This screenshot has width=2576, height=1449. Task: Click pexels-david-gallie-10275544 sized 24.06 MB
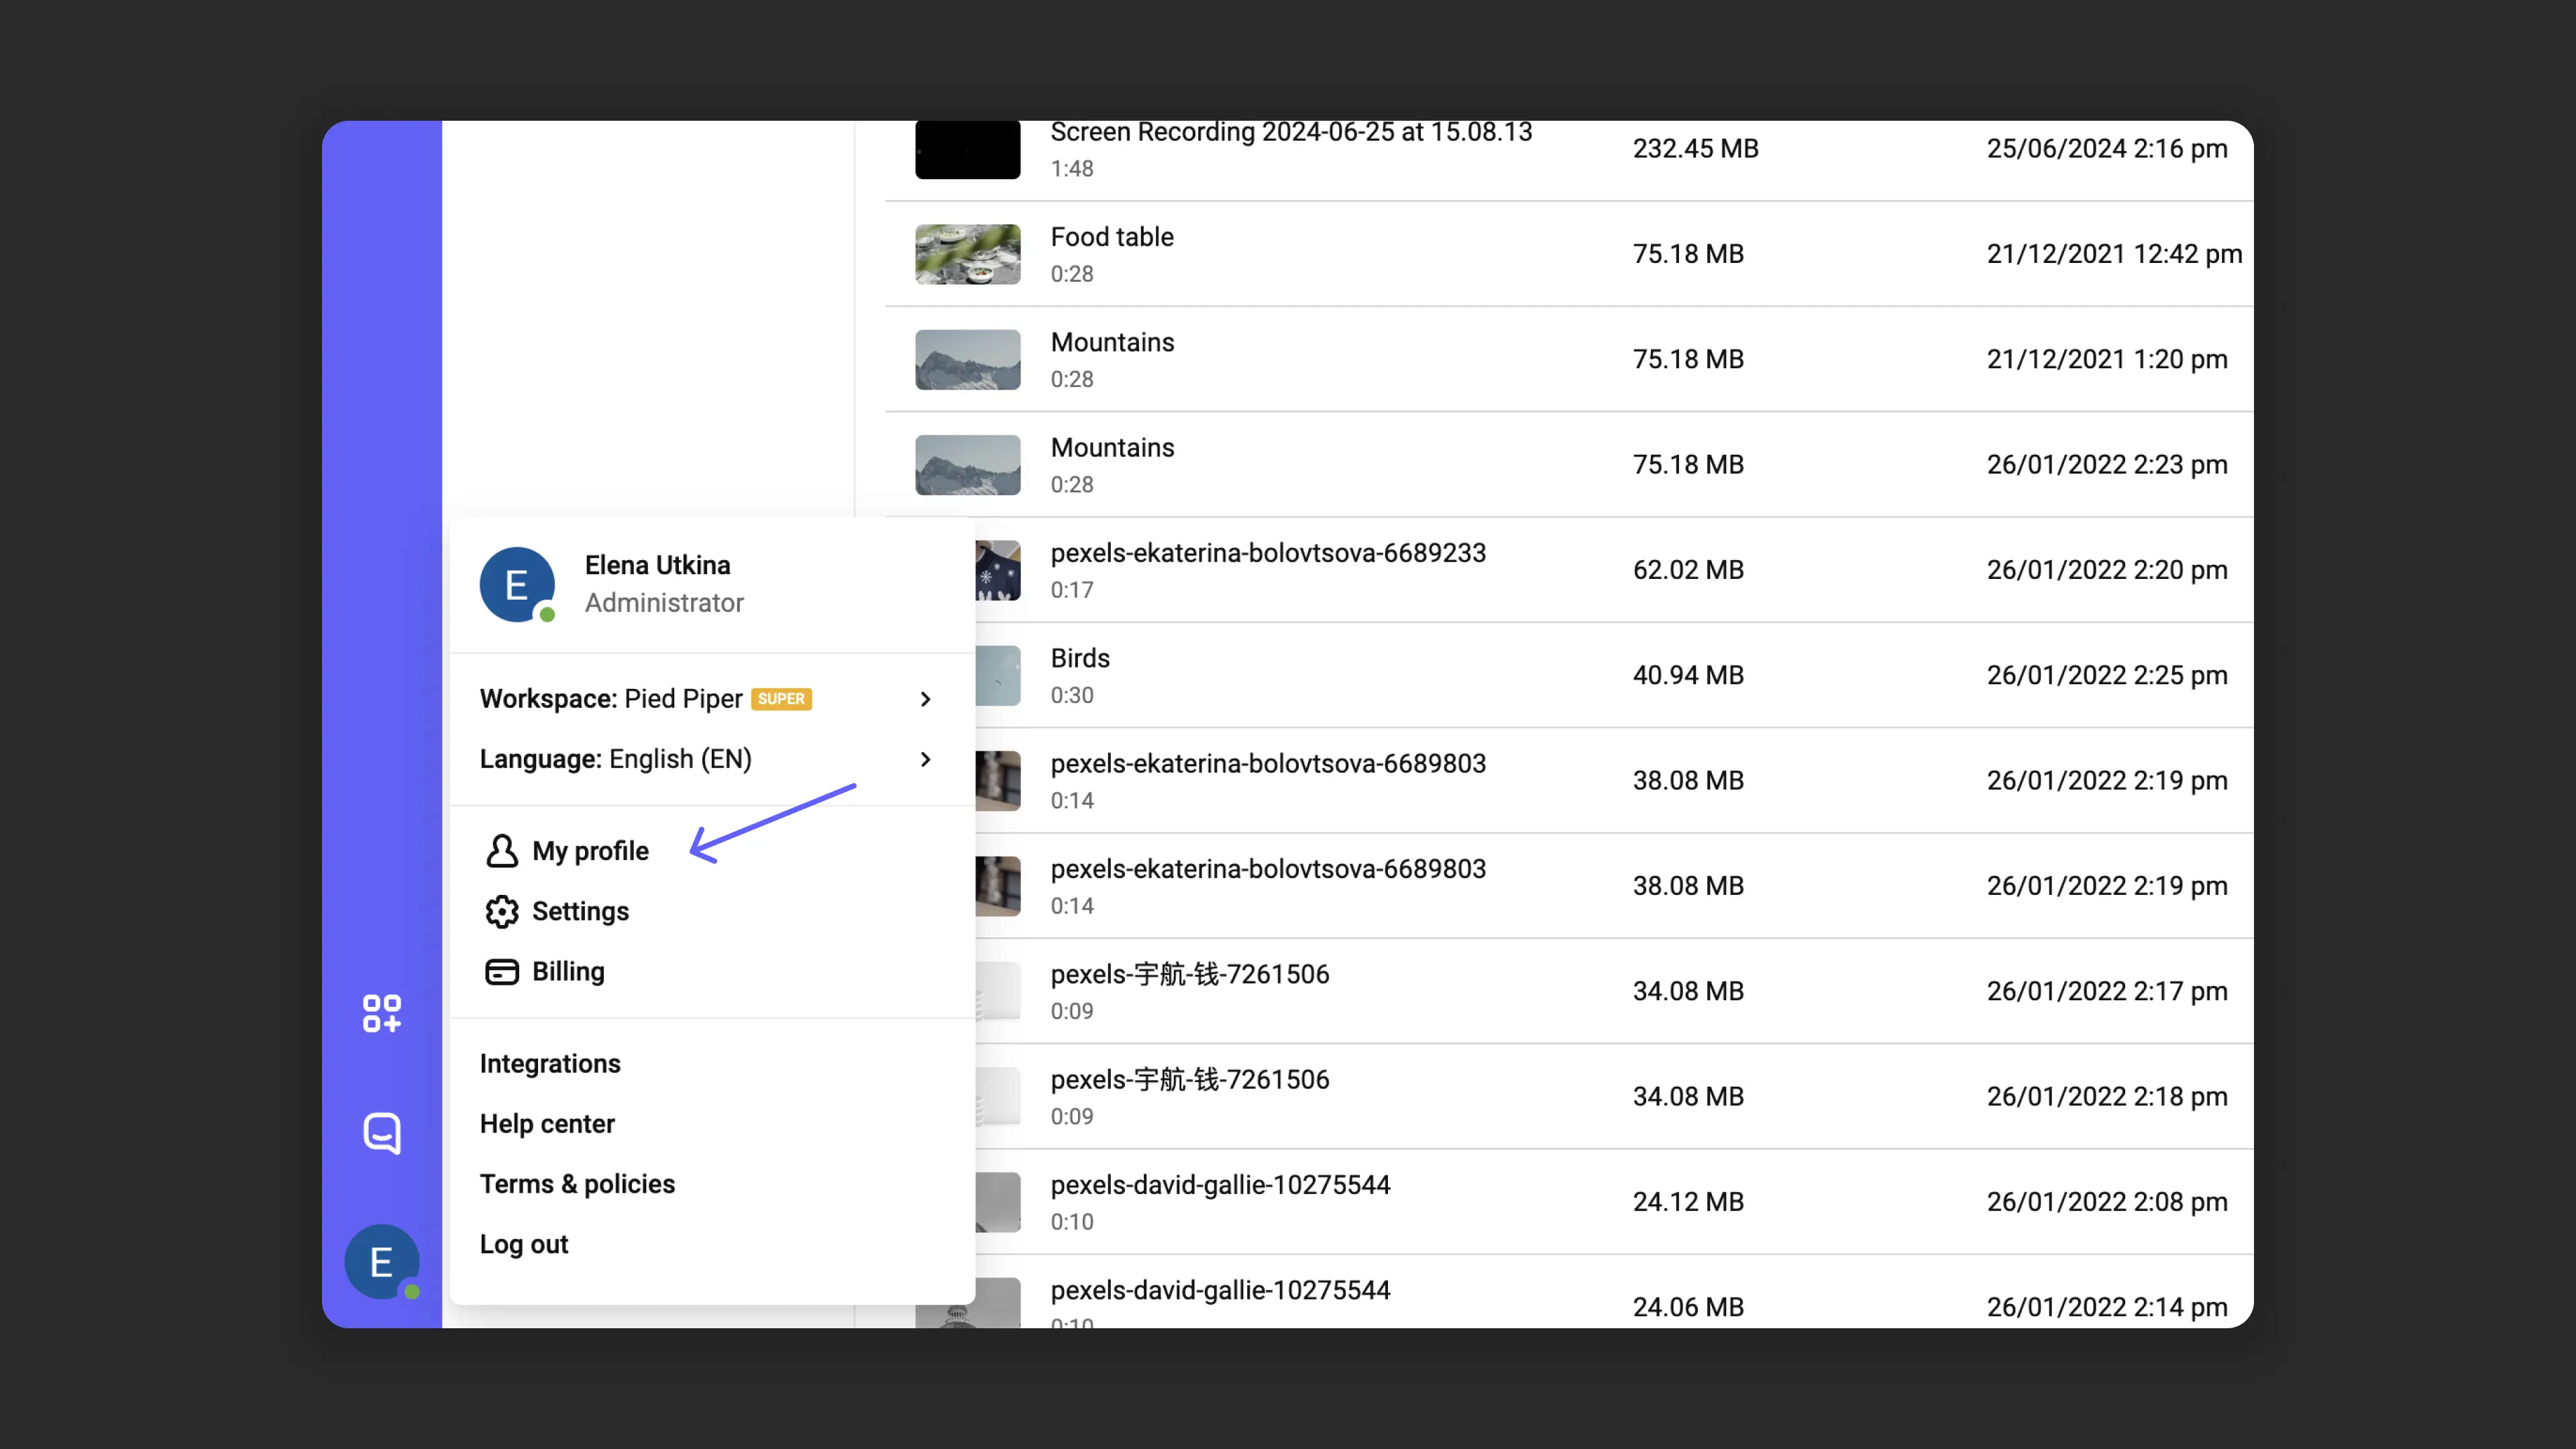[x=1219, y=1290]
